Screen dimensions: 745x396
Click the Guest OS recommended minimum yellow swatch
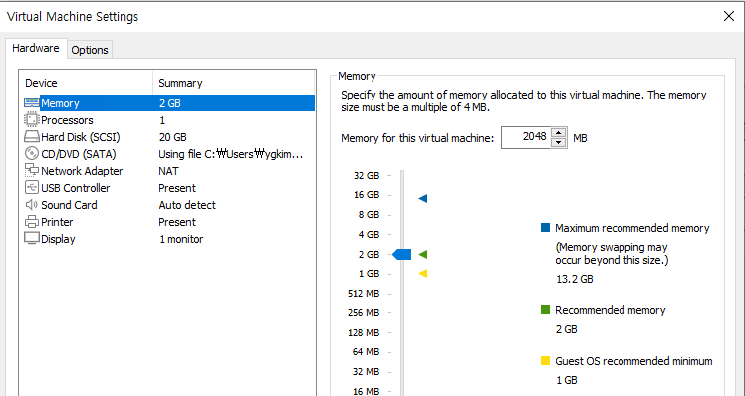point(545,361)
